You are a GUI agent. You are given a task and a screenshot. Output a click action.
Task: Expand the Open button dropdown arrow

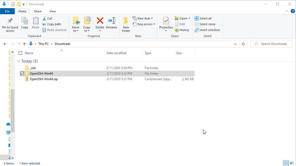click(x=189, y=18)
